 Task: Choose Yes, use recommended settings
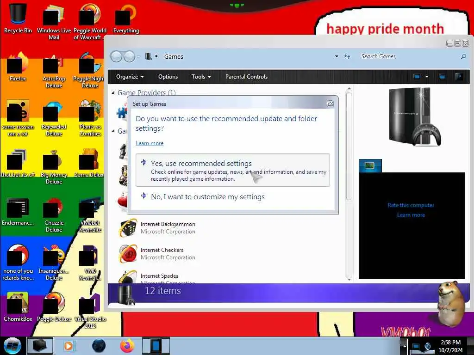pos(232,170)
